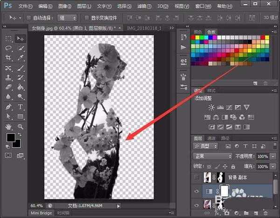Select the Rectangular Marquee tool
This screenshot has width=280, height=218.
pyautogui.click(x=8, y=38)
